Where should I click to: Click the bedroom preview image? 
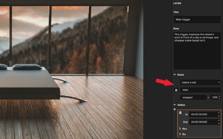tap(71, 70)
